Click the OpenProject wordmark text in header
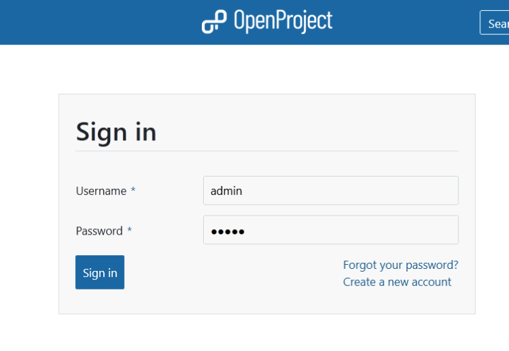This screenshot has height=351, width=509. click(x=283, y=21)
